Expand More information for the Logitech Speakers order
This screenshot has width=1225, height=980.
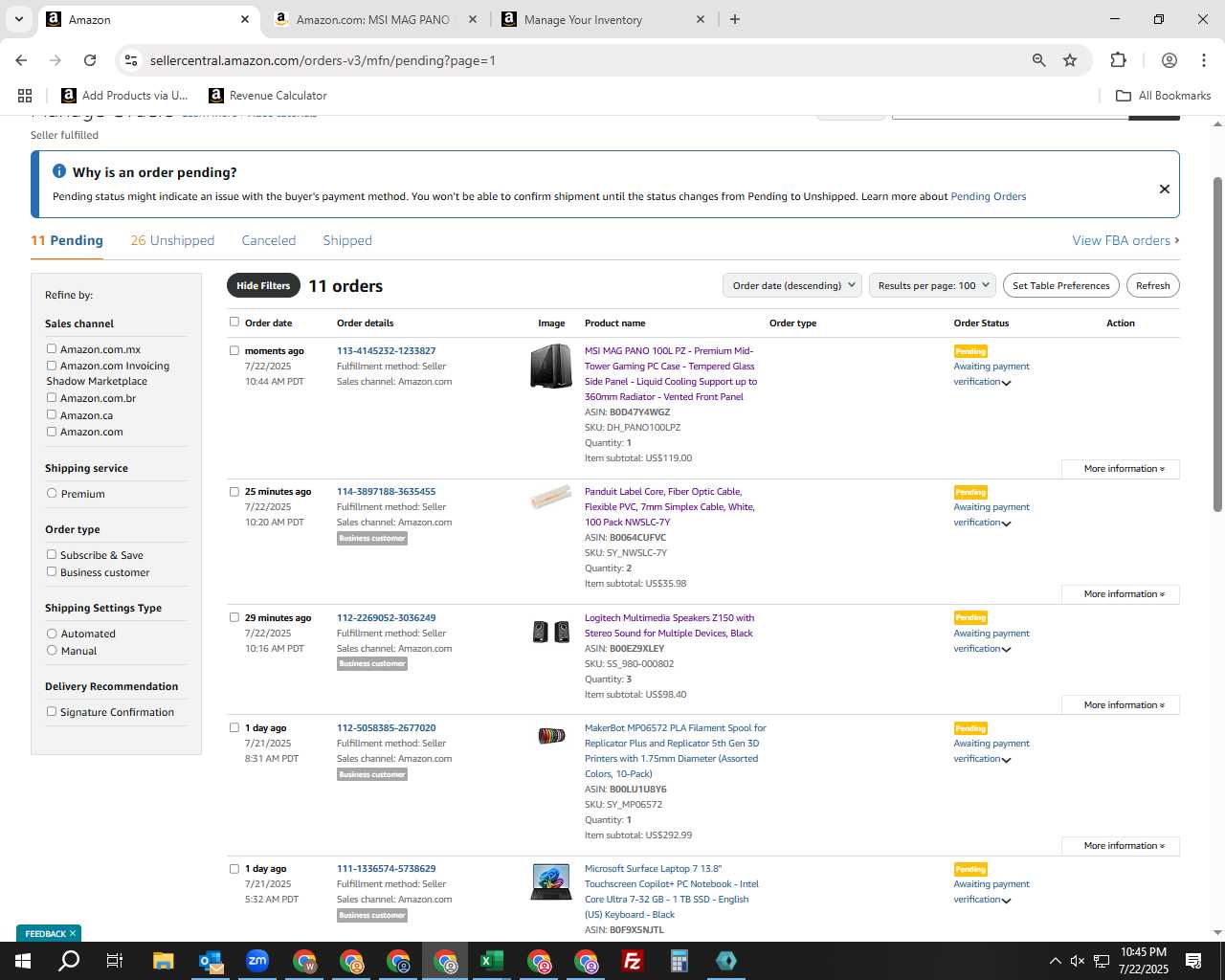(1121, 705)
